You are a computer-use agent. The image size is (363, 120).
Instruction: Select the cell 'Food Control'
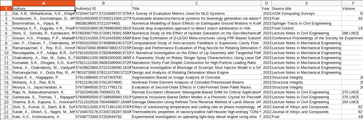pyautogui.click(x=306, y=28)
